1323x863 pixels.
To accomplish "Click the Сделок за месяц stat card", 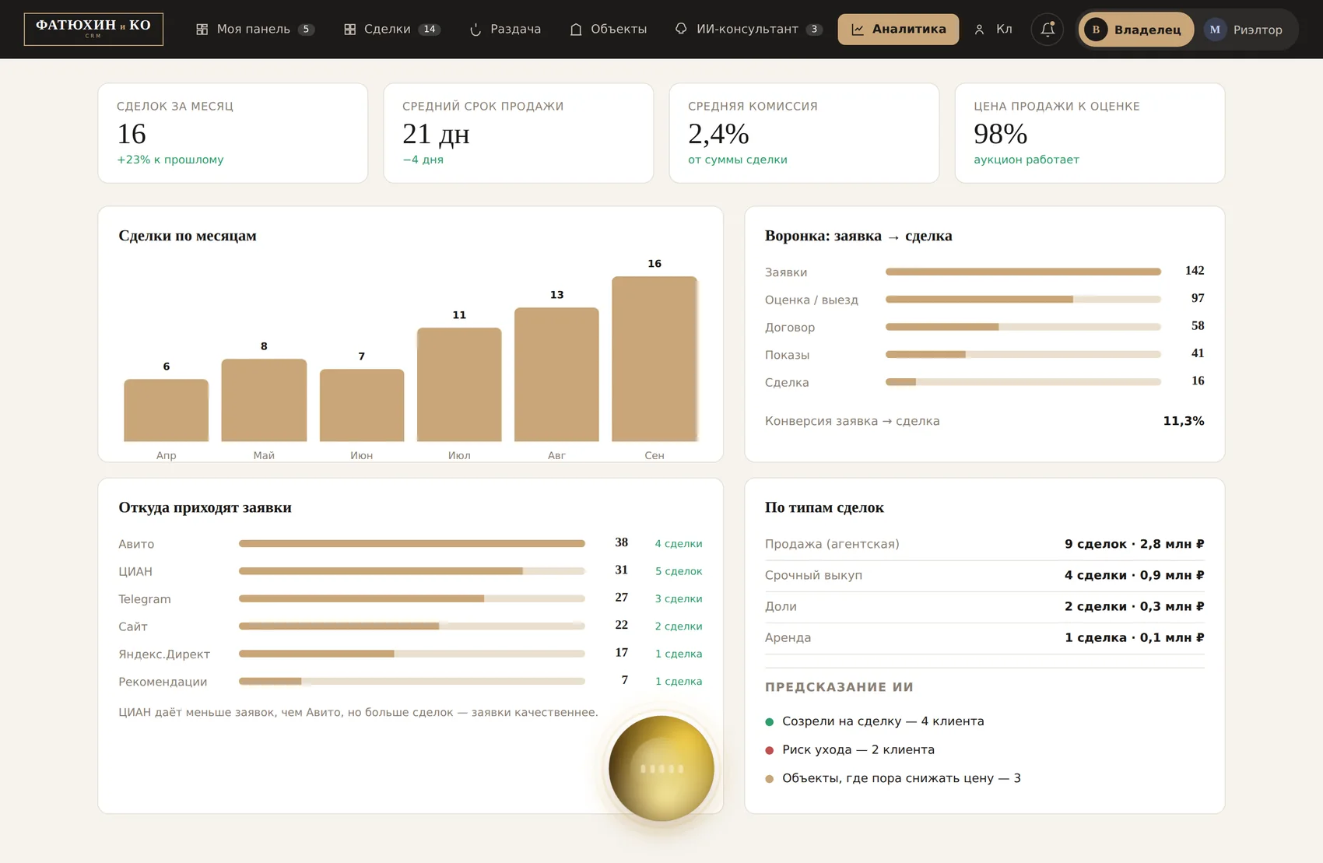I will pyautogui.click(x=233, y=133).
